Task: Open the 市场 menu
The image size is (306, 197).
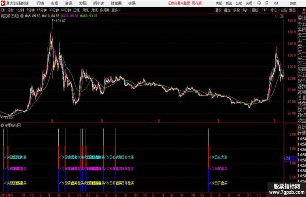Action: click(x=55, y=3)
